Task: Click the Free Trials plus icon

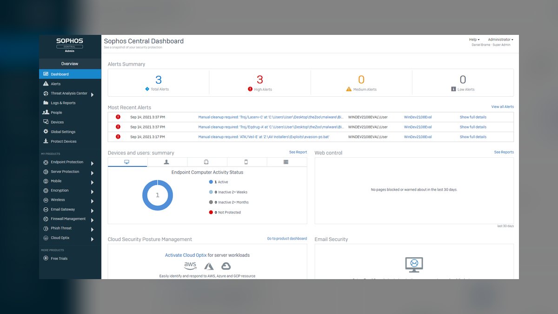Action: [46, 258]
